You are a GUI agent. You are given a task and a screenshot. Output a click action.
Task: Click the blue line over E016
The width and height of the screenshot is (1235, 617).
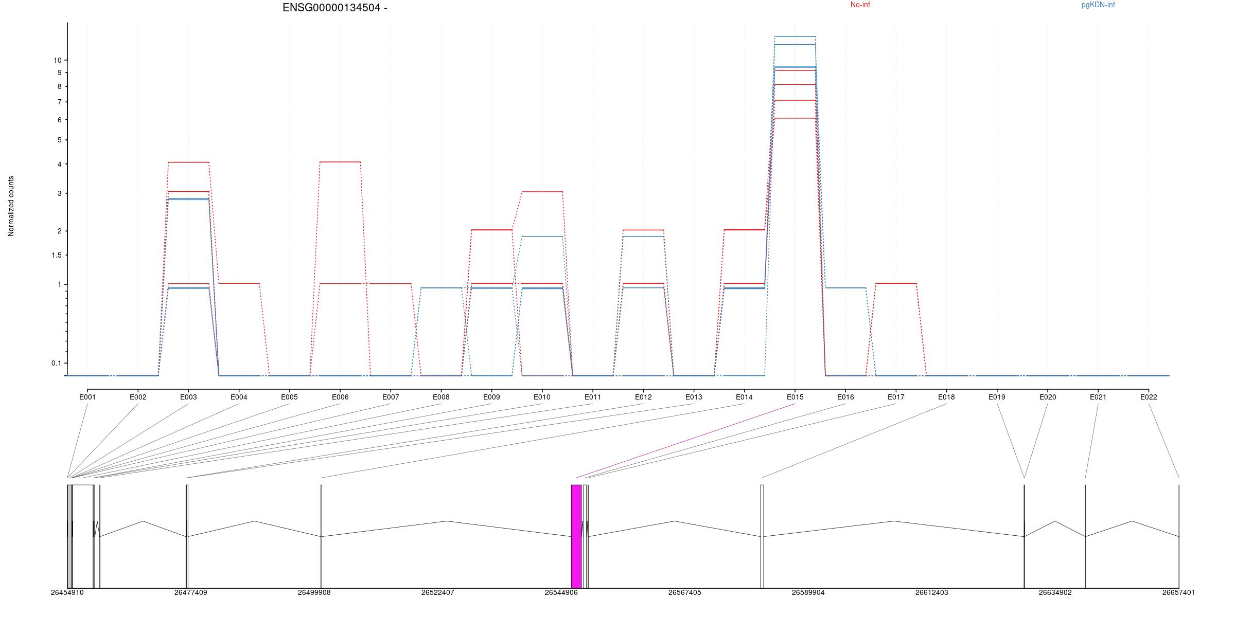845,288
